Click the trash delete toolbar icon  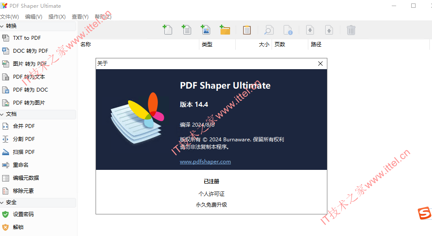point(351,30)
